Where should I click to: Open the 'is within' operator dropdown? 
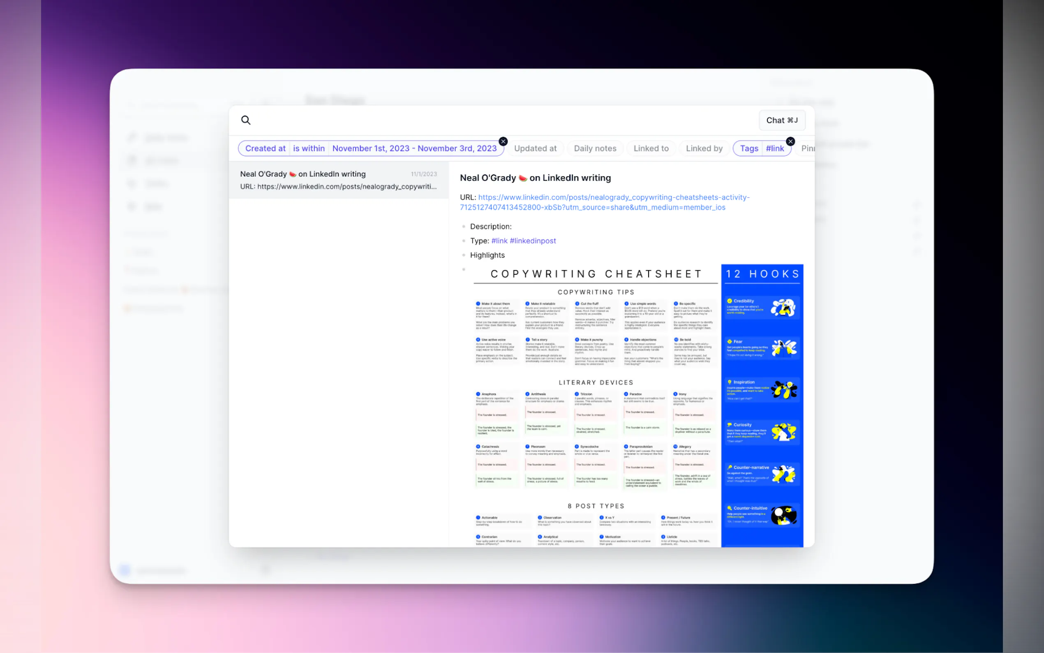(309, 148)
